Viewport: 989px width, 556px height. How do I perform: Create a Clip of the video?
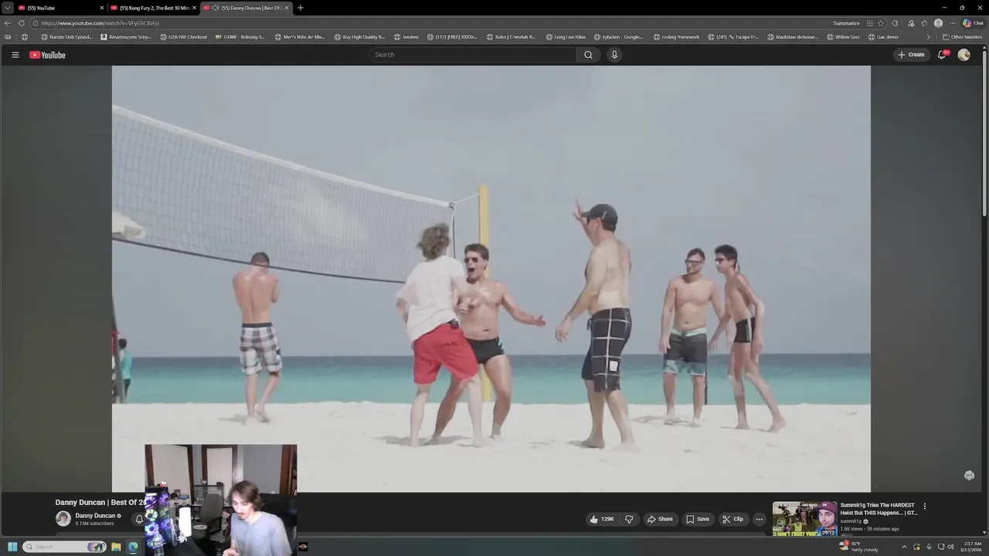(732, 519)
